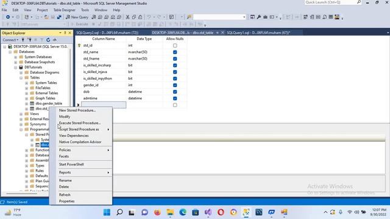Click the clock showing 12:07 PM
The image size is (390, 219).
pos(379,210)
